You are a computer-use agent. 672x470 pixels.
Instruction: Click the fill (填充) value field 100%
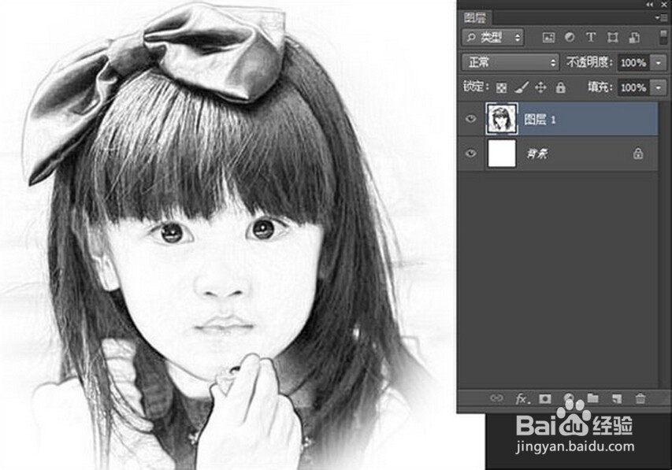tap(633, 88)
